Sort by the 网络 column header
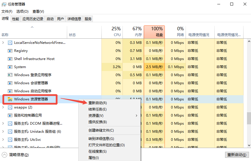Screen dimensions: 251x161 pyautogui.click(x=175, y=32)
